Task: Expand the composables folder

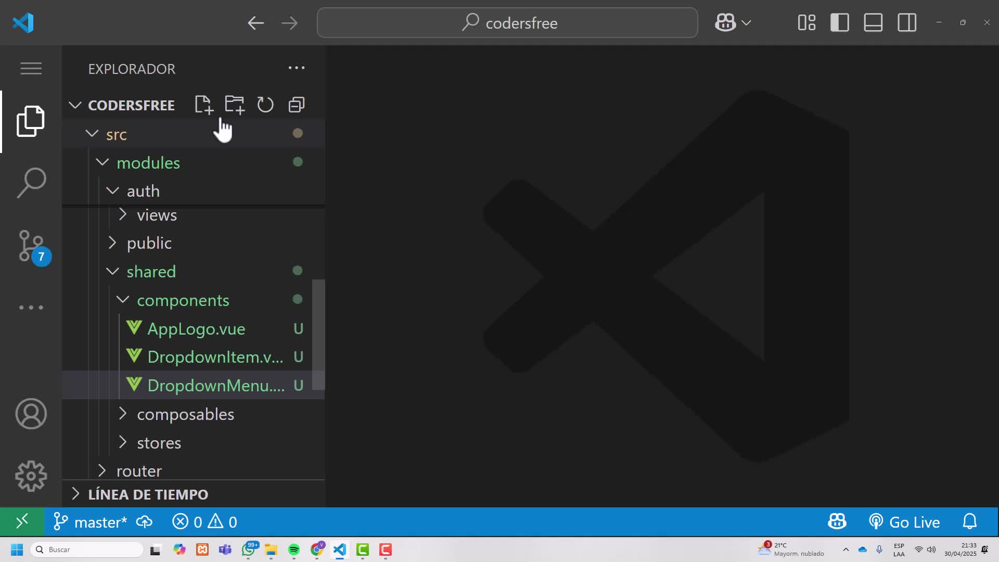Action: 185,414
